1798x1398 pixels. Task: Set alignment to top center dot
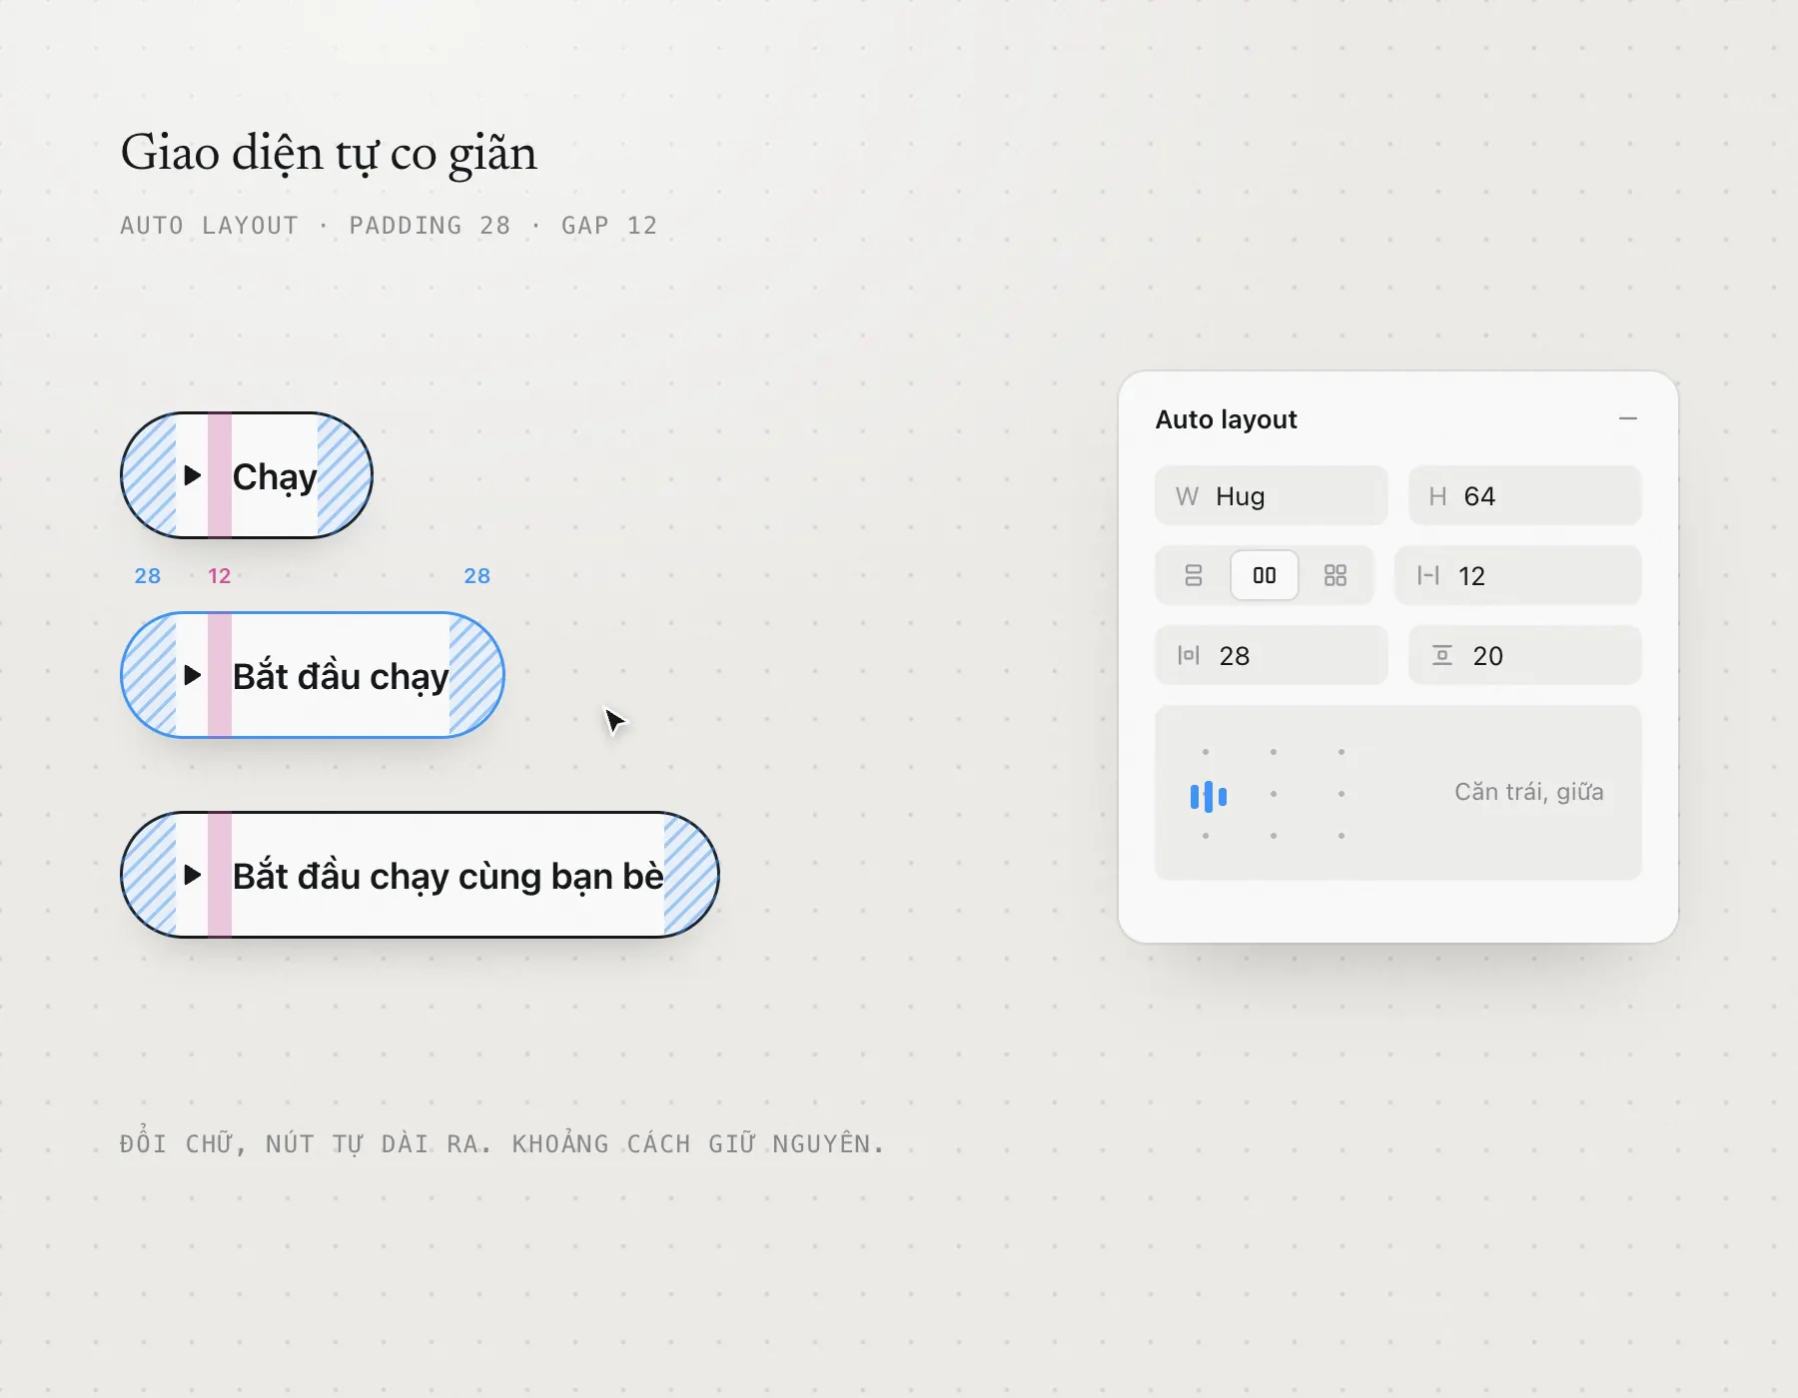tap(1274, 752)
